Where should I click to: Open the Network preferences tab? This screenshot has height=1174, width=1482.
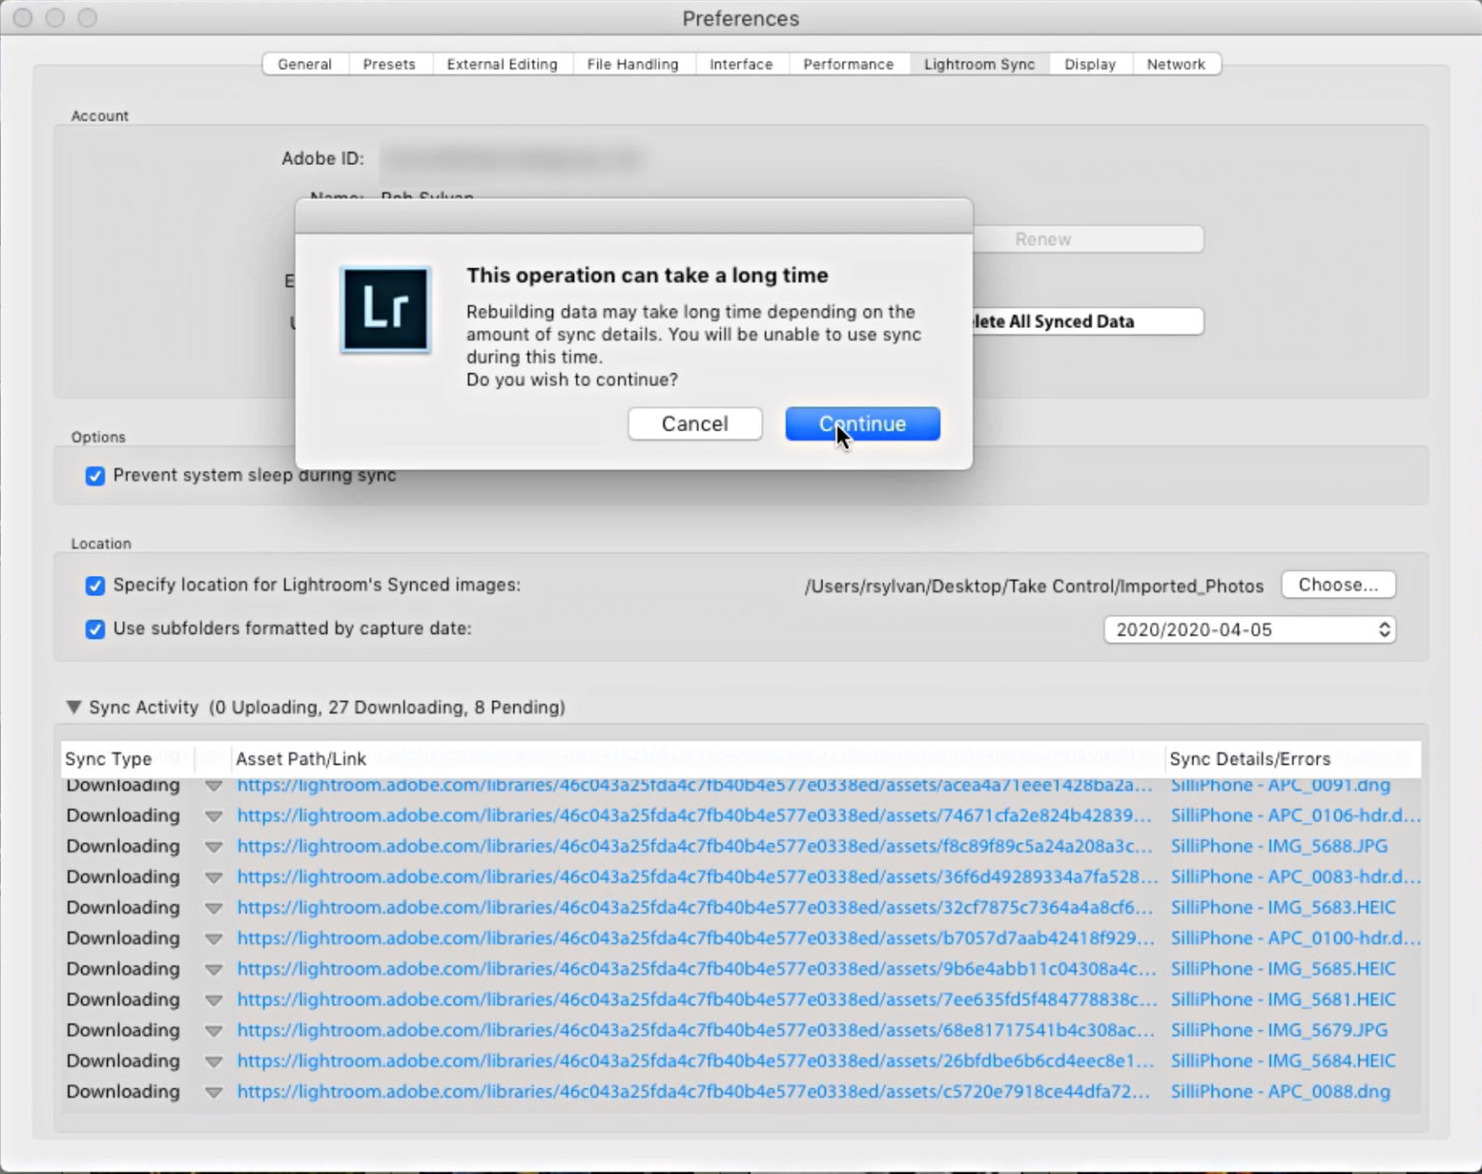point(1176,64)
